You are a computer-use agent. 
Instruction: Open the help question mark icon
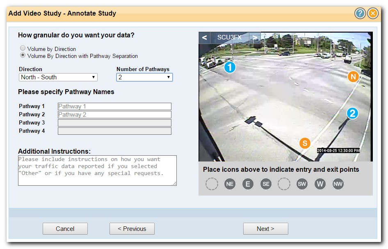360,14
